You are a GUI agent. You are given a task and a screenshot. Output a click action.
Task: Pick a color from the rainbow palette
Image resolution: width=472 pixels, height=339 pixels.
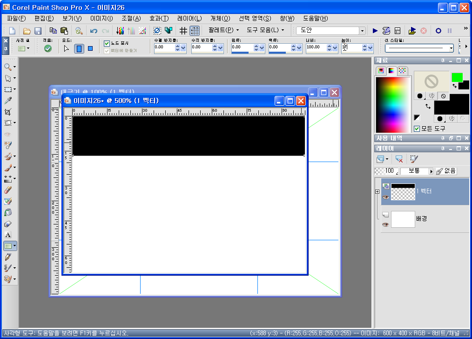pos(393,104)
